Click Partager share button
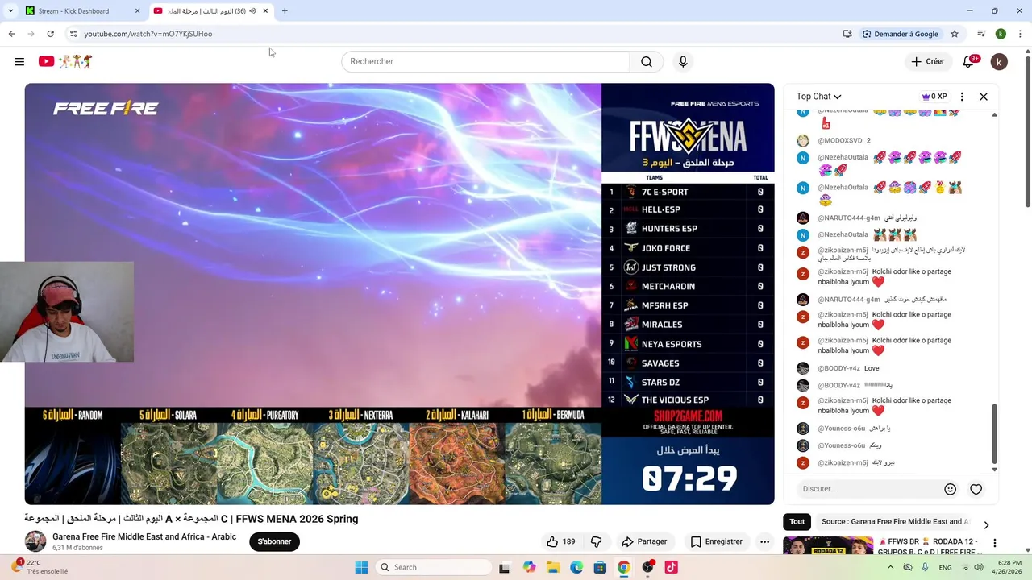 click(x=644, y=541)
